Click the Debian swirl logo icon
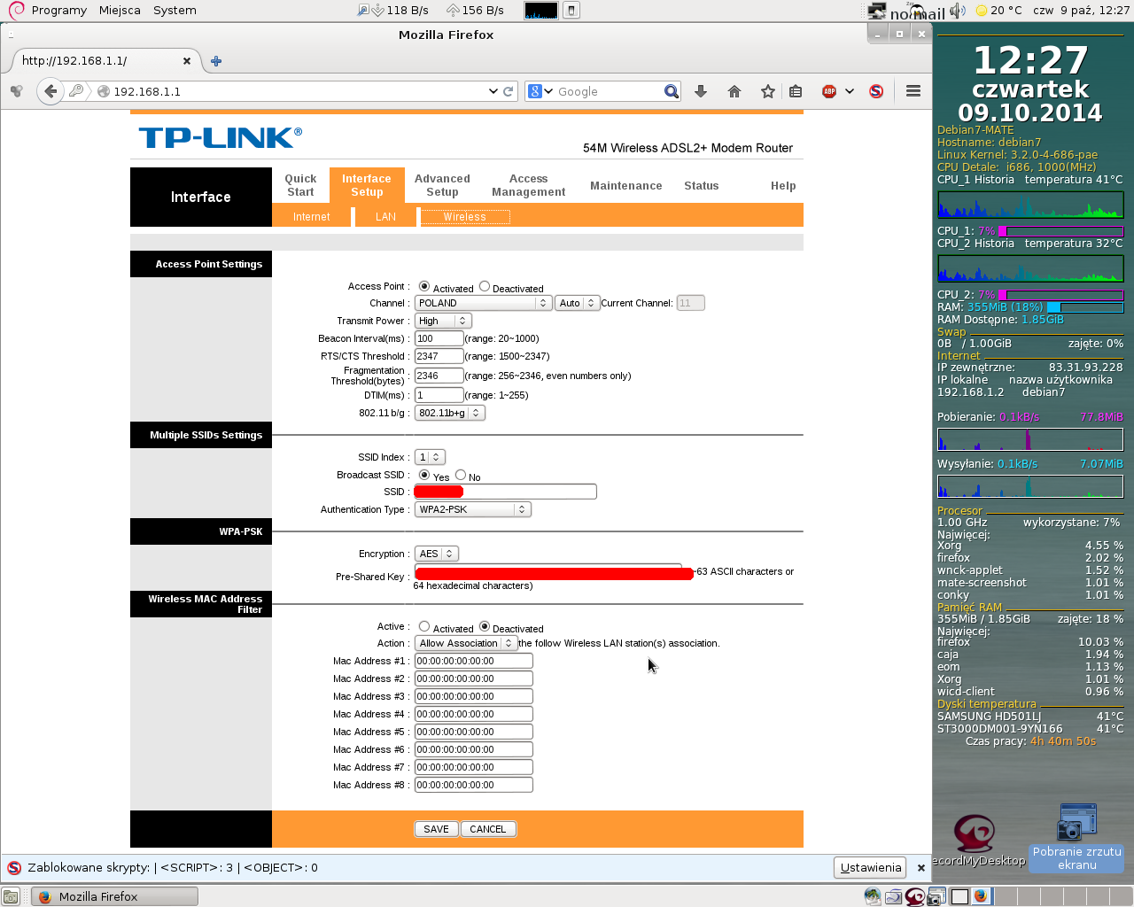Image resolution: width=1134 pixels, height=907 pixels. [x=16, y=11]
